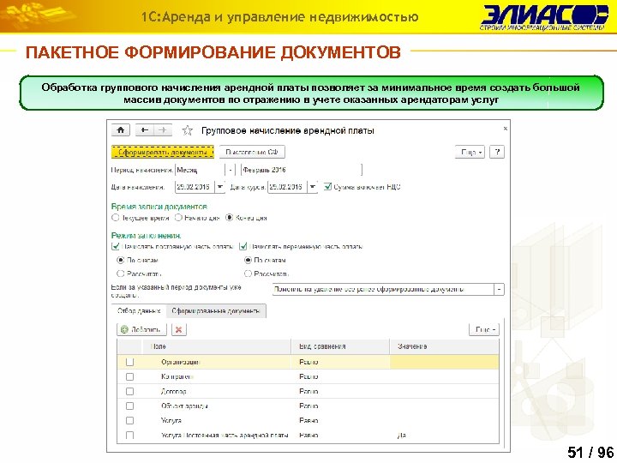Click the Дата курса date field
Image resolution: width=617 pixels, height=463 pixels.
(x=287, y=187)
